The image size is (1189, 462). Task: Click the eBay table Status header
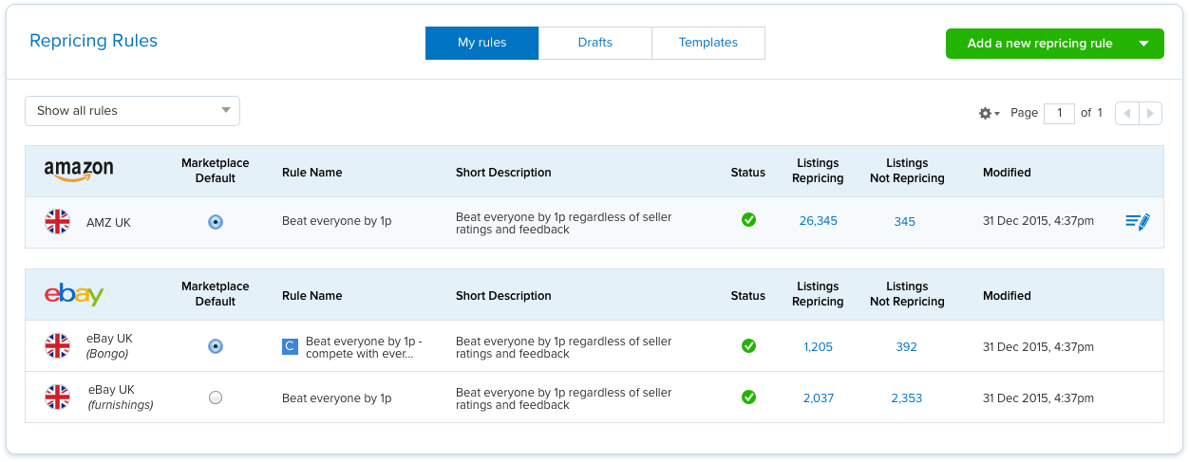[748, 296]
